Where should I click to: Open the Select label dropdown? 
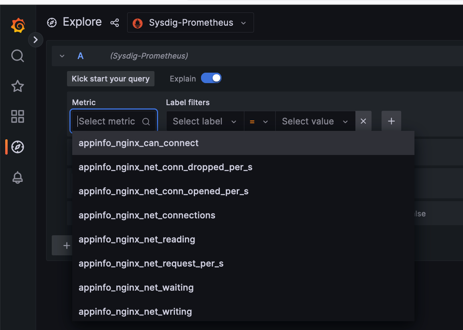point(205,121)
